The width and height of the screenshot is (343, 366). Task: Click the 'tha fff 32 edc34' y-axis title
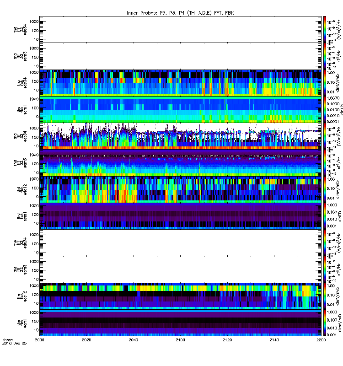click(20, 29)
